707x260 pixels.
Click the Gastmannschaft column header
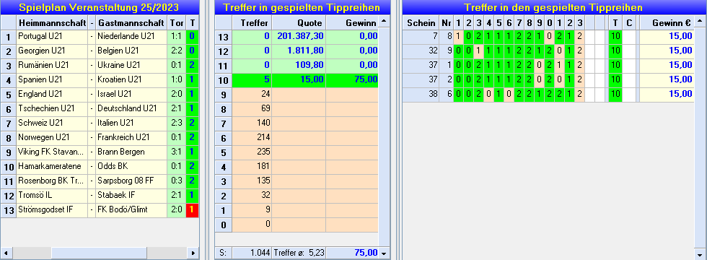pos(131,22)
